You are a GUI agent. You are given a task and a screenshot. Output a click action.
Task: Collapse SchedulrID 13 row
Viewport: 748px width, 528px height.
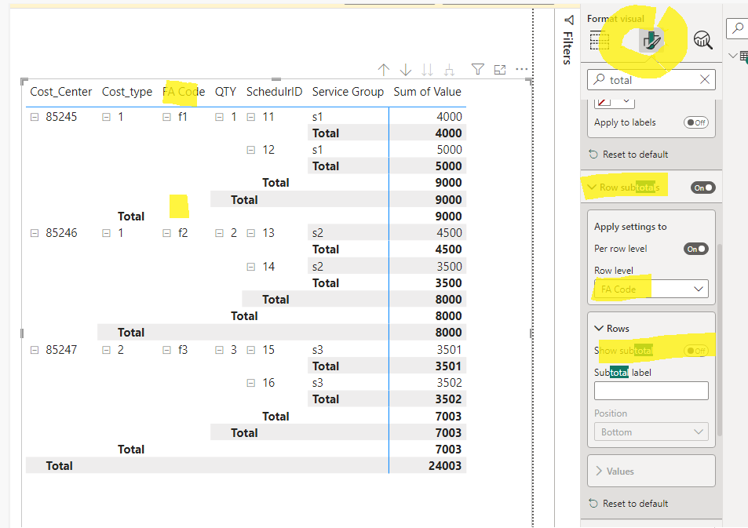coord(251,233)
